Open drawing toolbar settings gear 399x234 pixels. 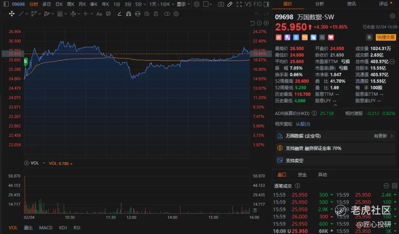coord(176,14)
